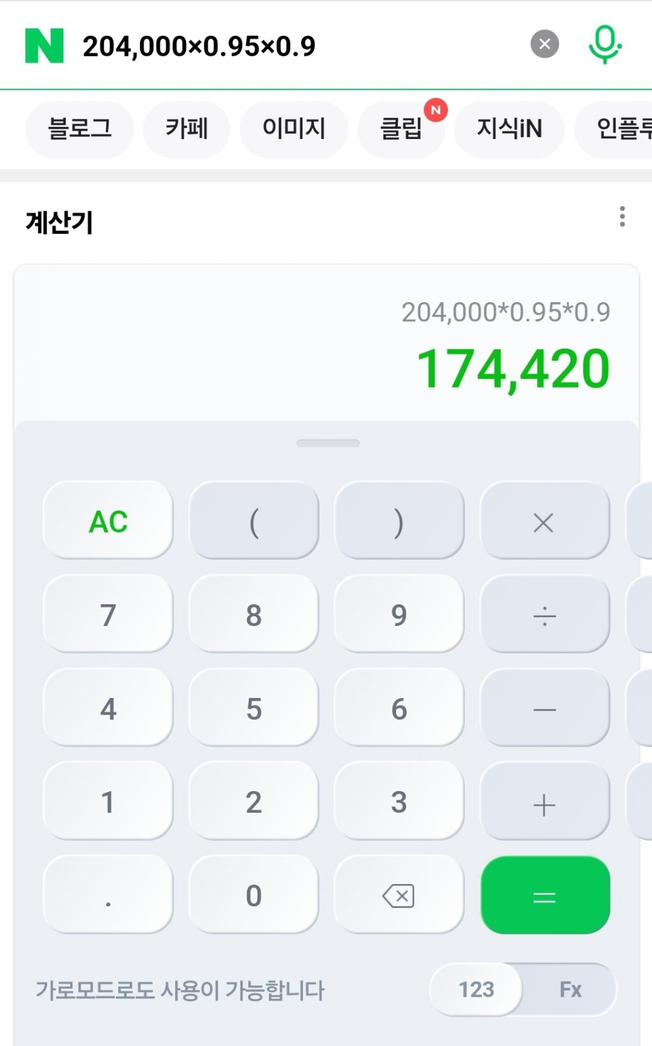Screen dimensions: 652x1046
Task: Open the 지식iN tab
Action: coord(509,129)
